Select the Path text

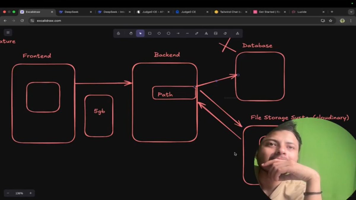point(165,95)
